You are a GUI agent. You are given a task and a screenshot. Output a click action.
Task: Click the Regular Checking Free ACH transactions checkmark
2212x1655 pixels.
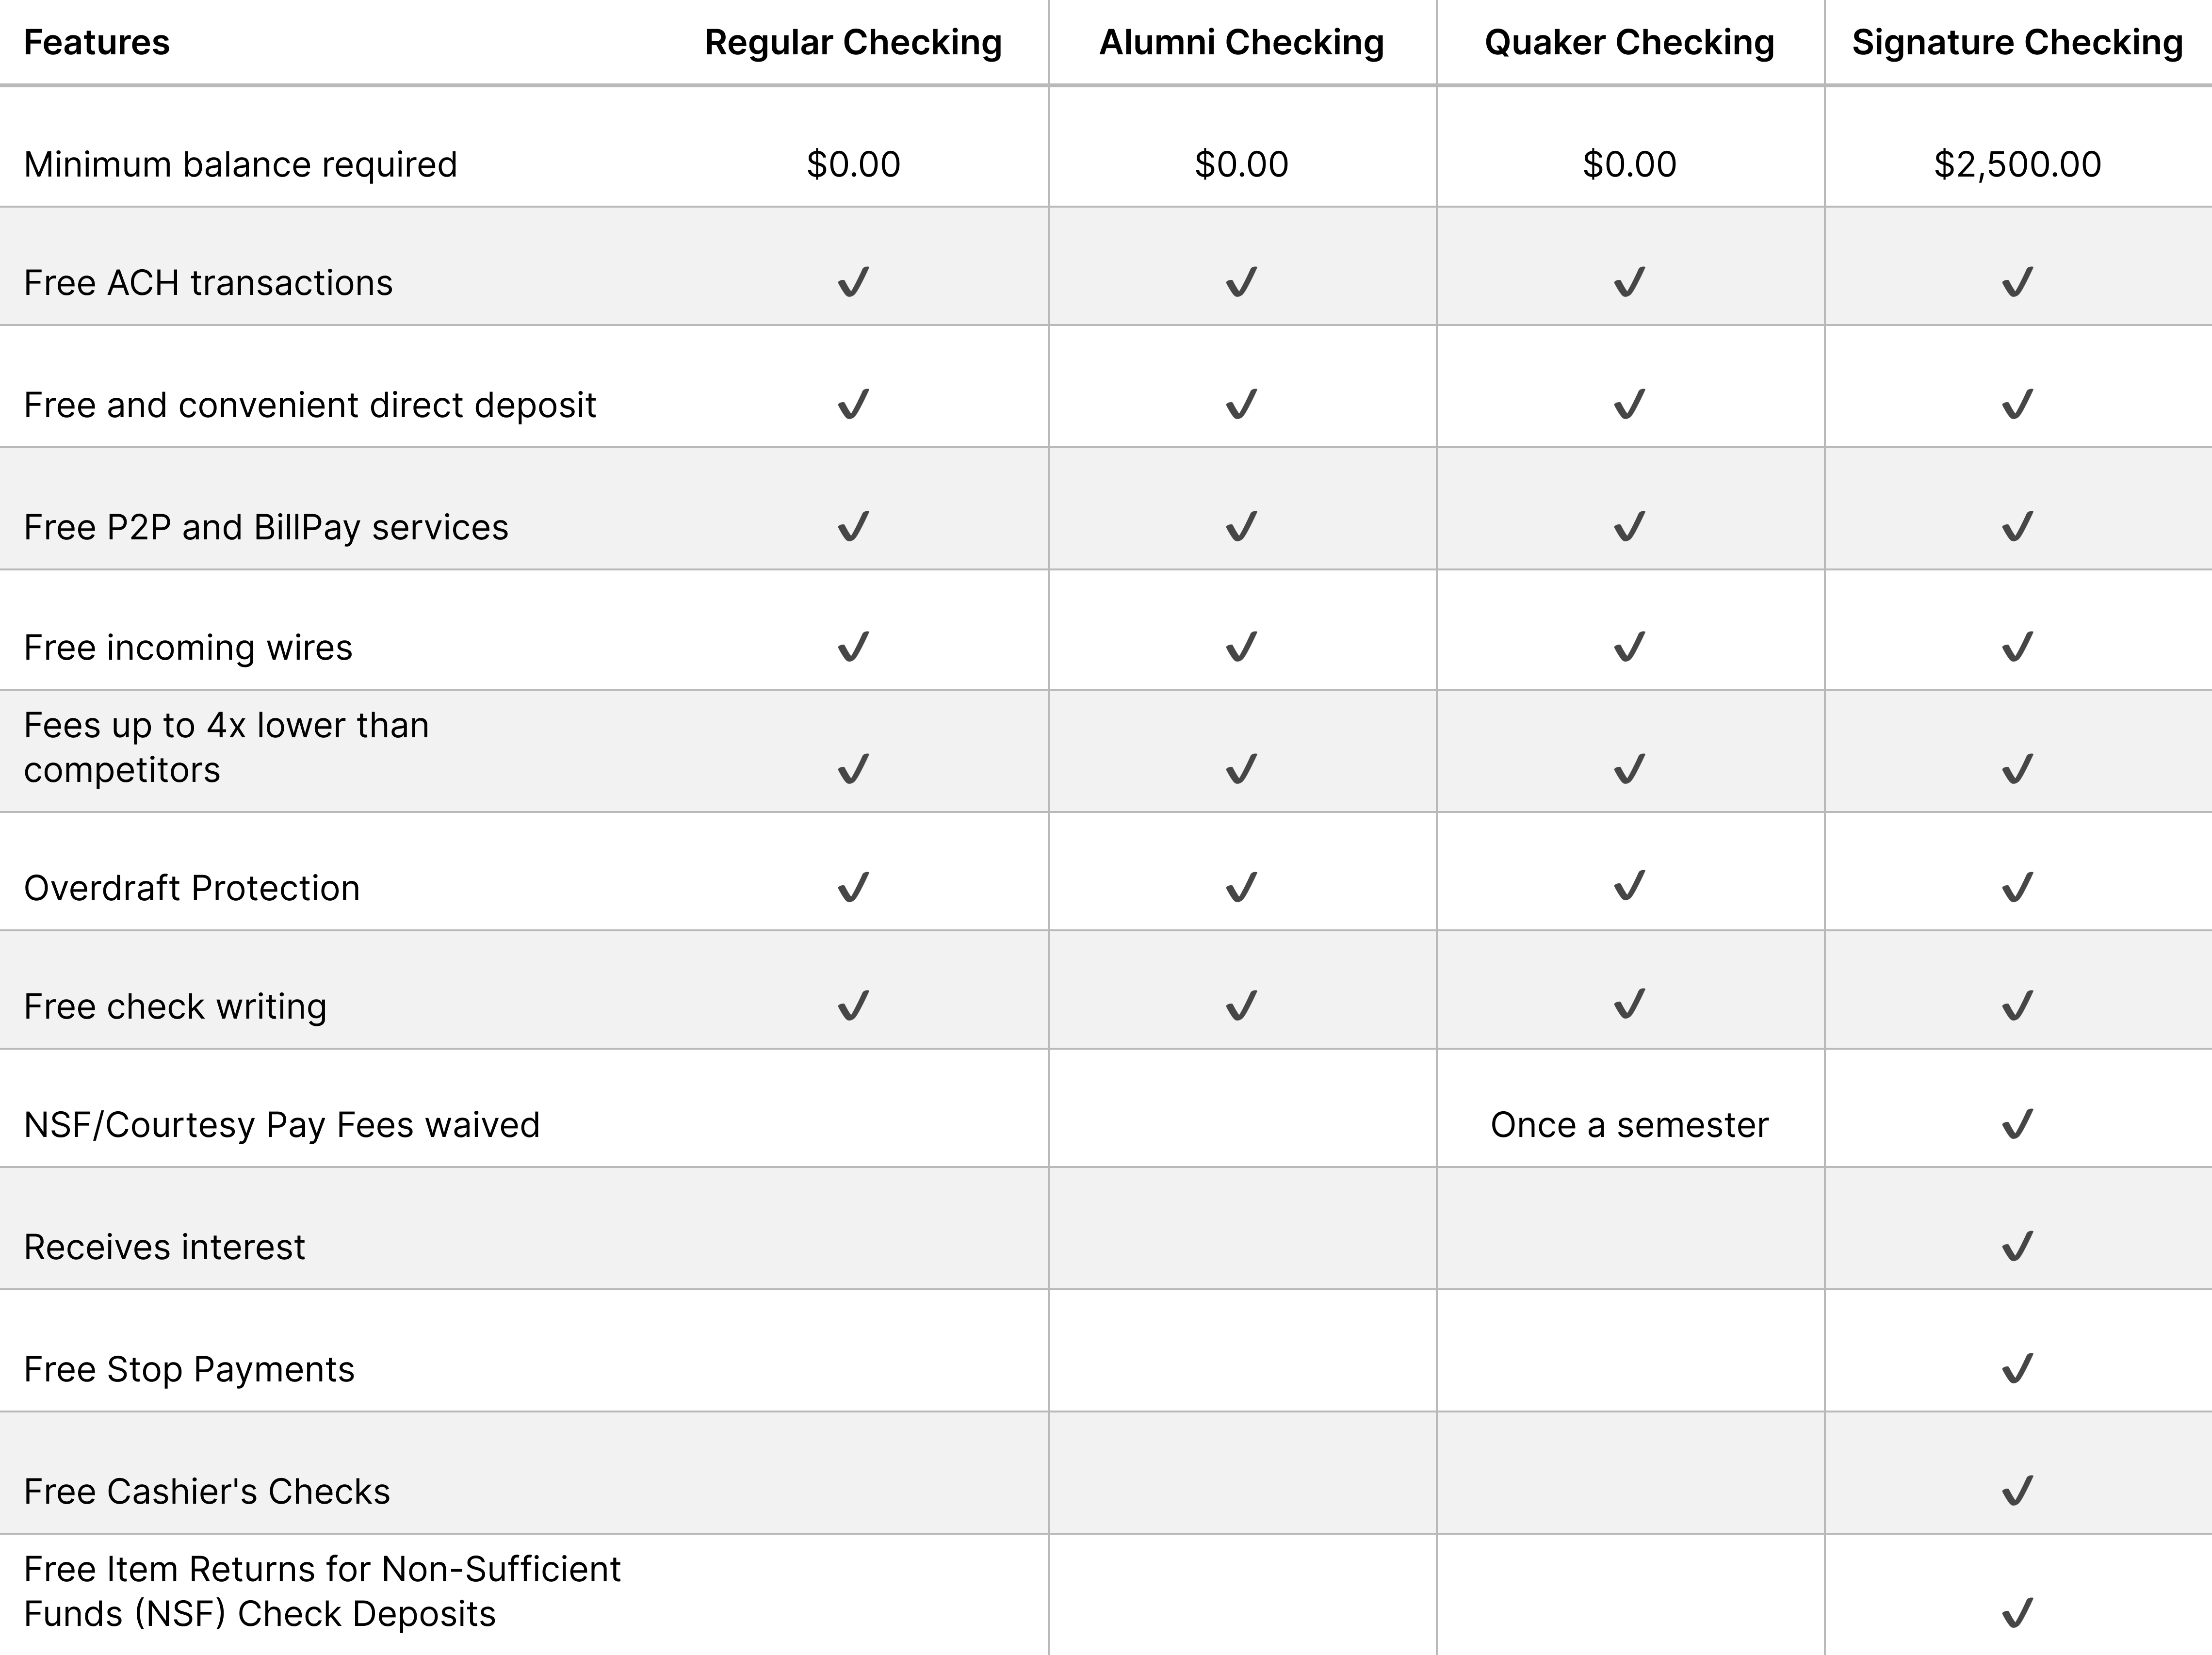pos(853,282)
